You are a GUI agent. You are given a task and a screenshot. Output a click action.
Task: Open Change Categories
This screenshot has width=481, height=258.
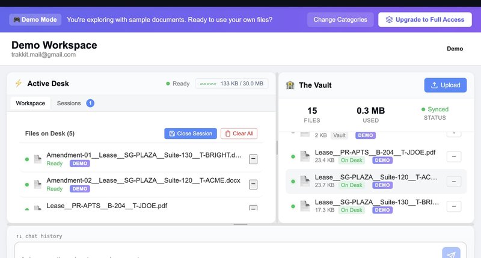point(340,20)
